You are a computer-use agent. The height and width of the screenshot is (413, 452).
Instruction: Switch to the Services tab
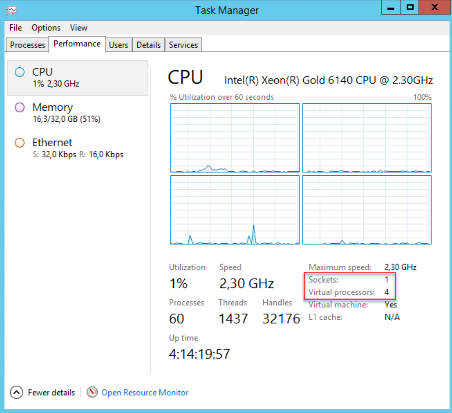click(183, 45)
